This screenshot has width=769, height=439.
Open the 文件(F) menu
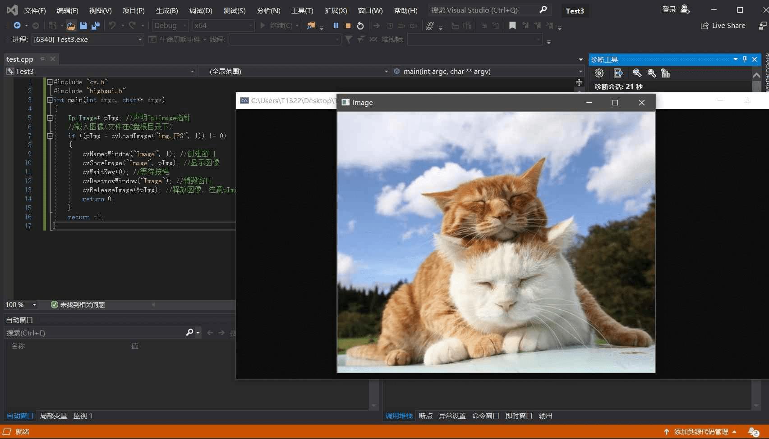click(x=35, y=10)
